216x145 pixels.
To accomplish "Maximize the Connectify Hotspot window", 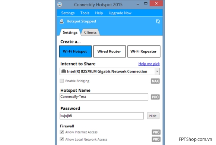I will tap(146, 3).
